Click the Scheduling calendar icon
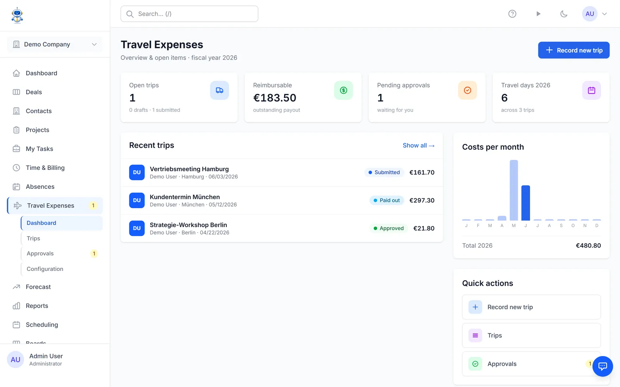Viewport: 620px width, 387px height. [x=16, y=325]
